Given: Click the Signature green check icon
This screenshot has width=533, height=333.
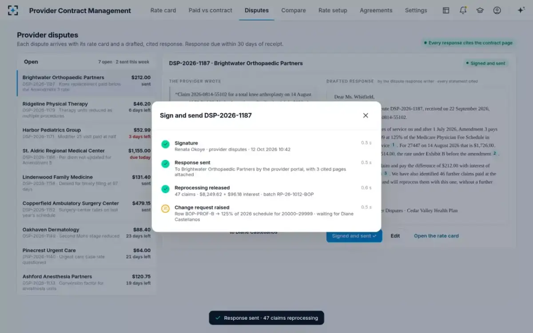Looking at the screenshot, I should pos(165,144).
